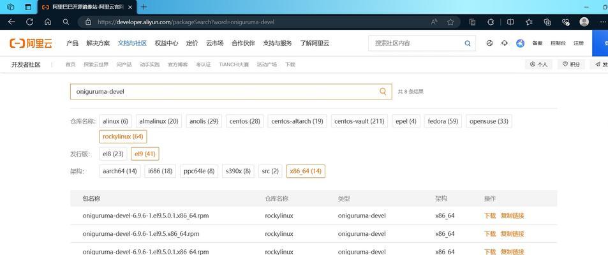The height and width of the screenshot is (255, 608).
Task: Select the almalinux (20) repository filter
Action: 159,121
